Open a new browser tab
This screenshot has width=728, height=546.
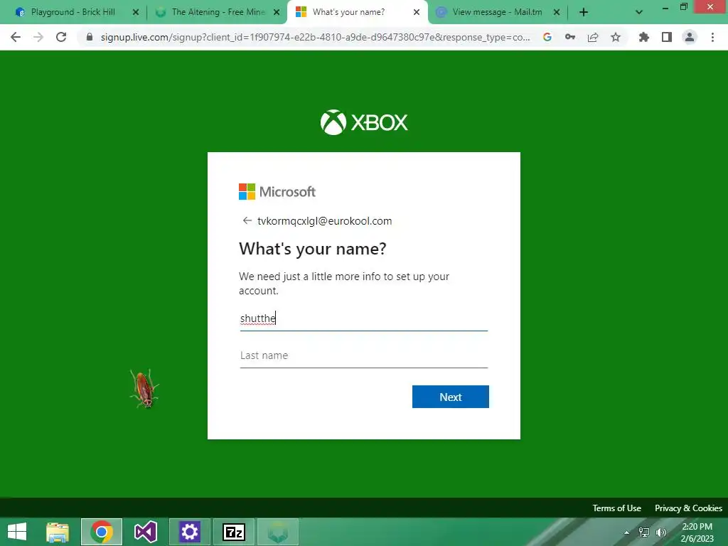coord(584,12)
